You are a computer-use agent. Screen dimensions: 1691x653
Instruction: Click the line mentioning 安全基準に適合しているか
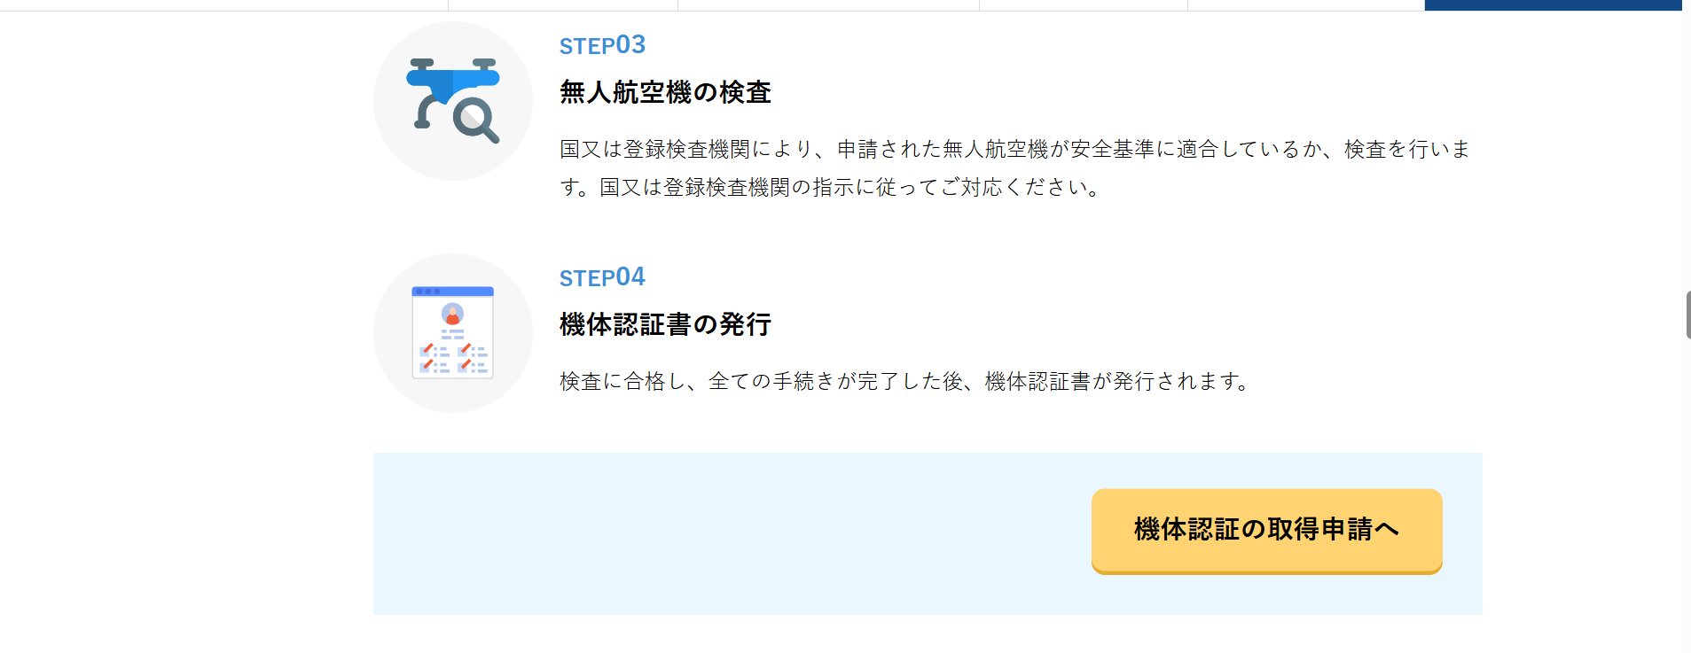1014,149
